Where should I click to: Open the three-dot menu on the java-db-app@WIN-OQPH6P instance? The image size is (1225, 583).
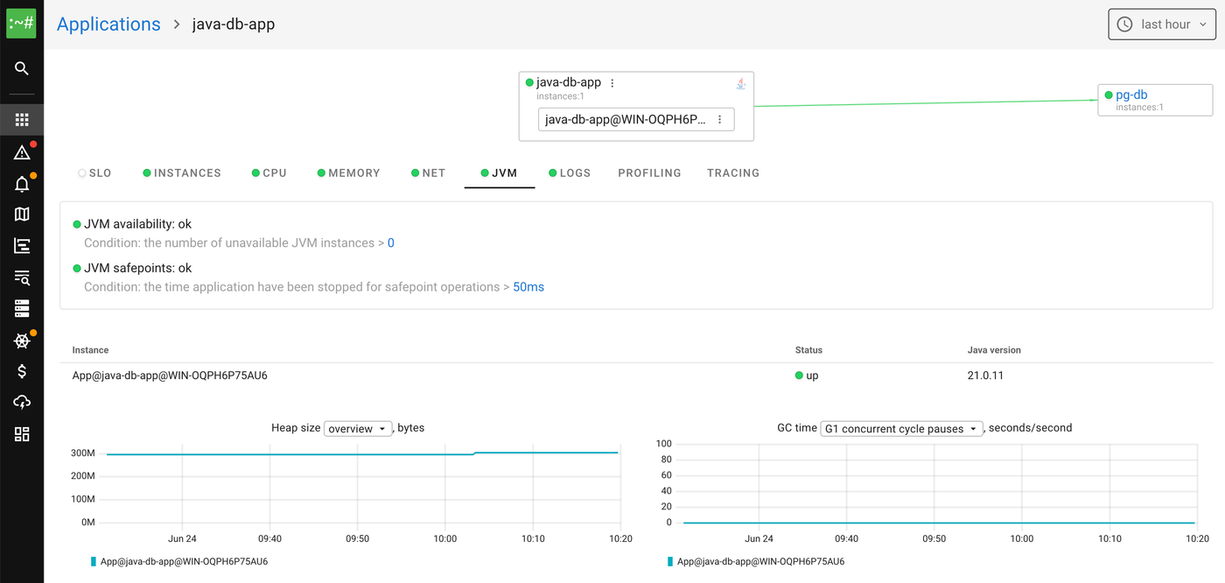(720, 120)
